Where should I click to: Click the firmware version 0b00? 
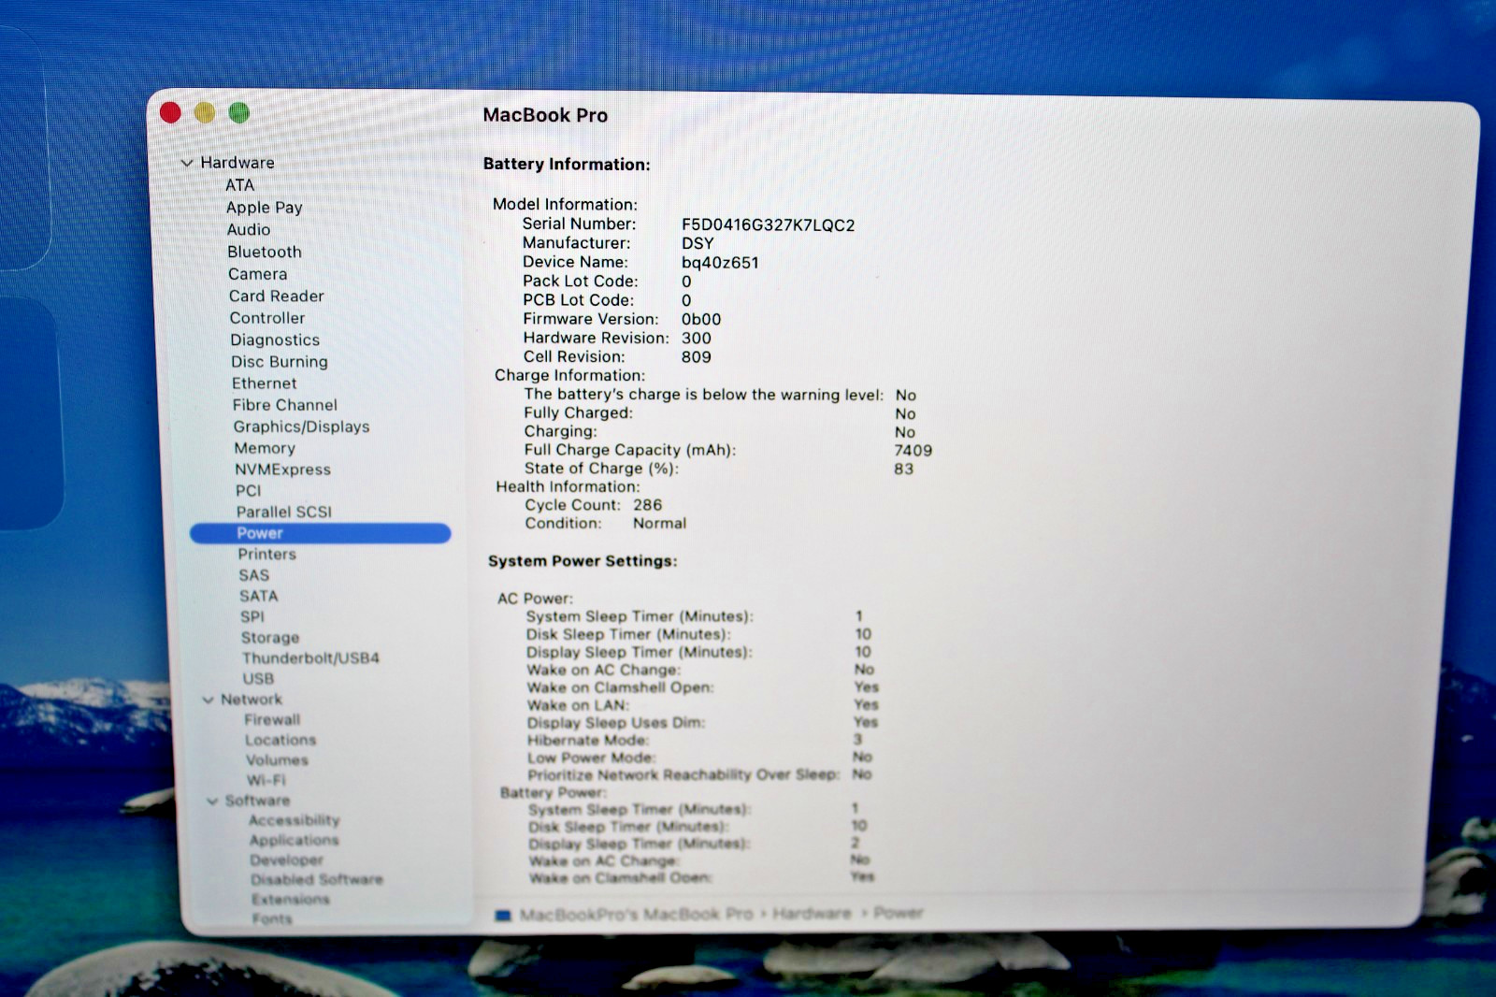[701, 319]
